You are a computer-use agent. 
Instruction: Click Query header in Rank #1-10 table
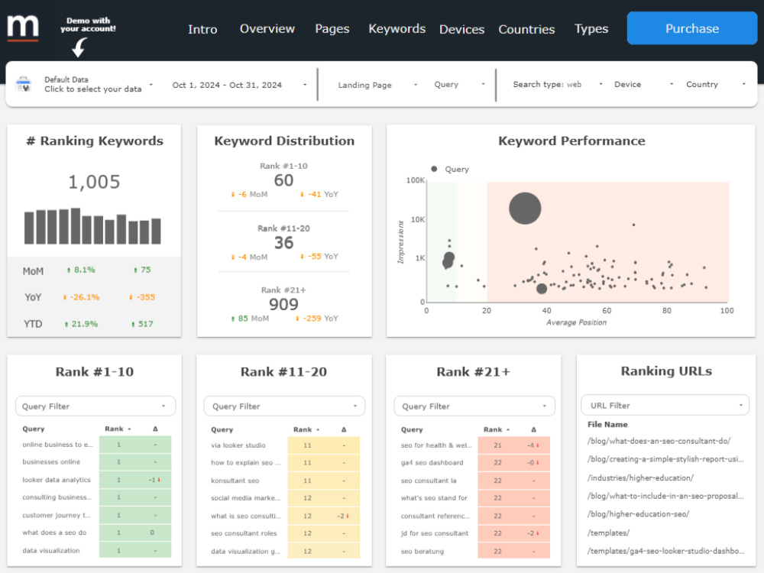tap(34, 429)
